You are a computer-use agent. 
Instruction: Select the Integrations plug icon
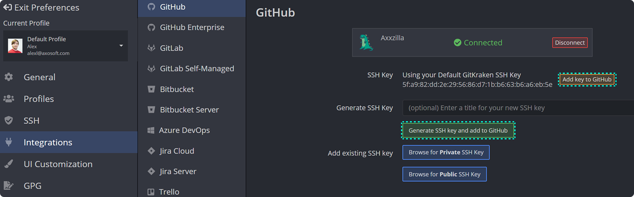click(x=9, y=142)
